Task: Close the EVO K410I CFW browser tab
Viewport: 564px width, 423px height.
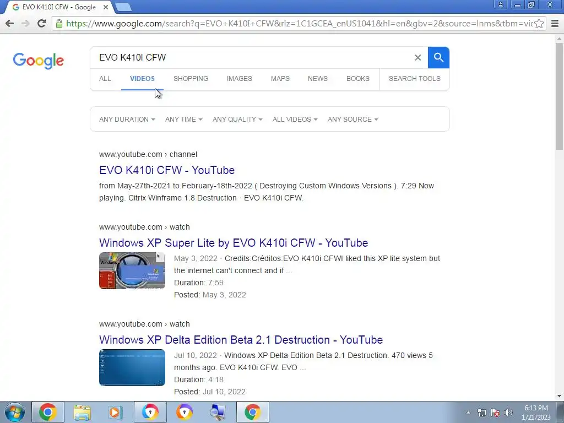Action: (105, 7)
